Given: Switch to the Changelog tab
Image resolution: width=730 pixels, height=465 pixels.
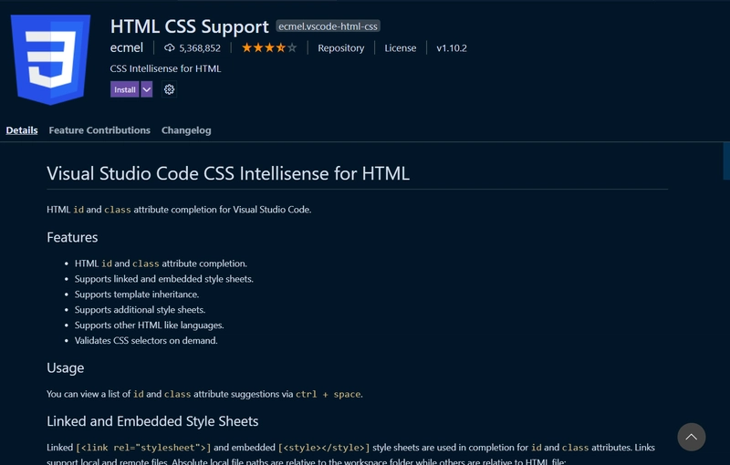Looking at the screenshot, I should point(186,130).
